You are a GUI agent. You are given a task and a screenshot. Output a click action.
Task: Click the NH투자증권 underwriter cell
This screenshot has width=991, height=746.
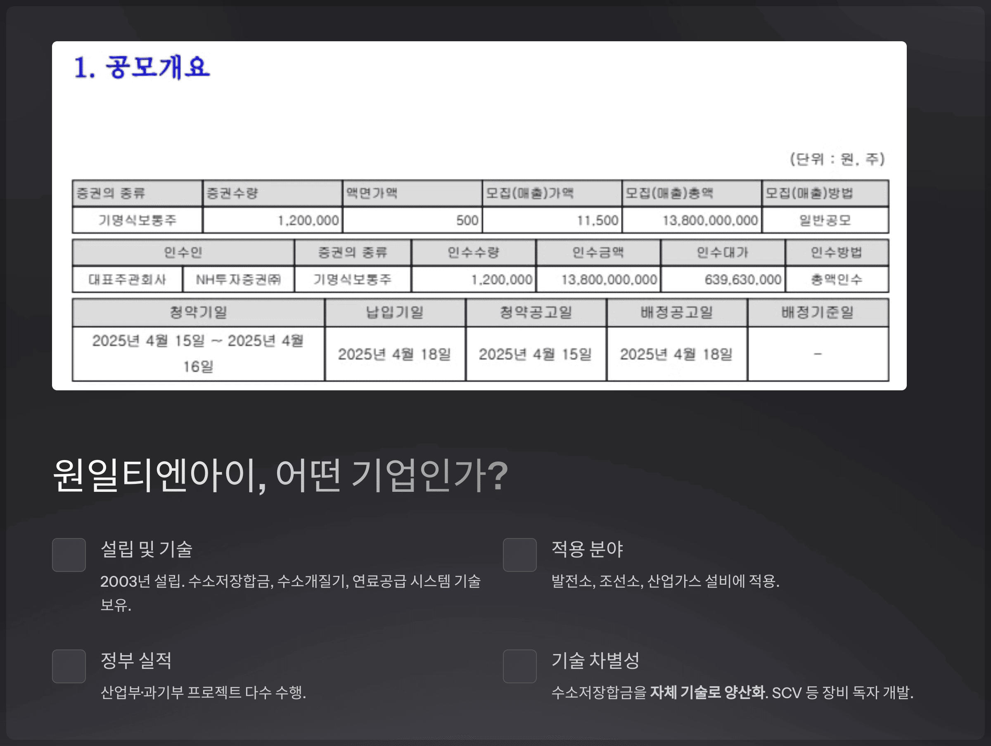(x=238, y=279)
